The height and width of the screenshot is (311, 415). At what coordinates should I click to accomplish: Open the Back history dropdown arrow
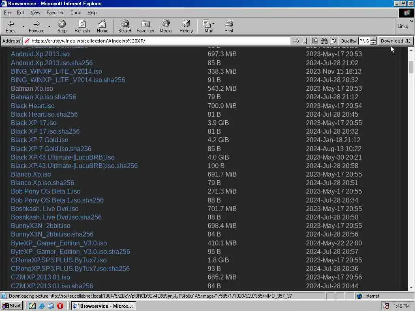[x=24, y=26]
